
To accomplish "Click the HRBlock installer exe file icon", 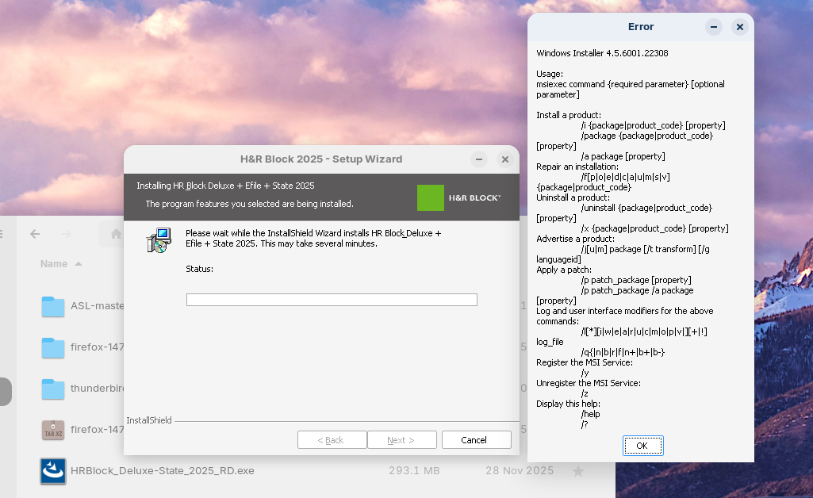I will tap(53, 471).
